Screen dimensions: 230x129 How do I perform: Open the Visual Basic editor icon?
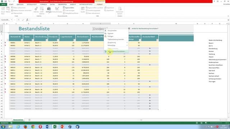[x=3, y=10]
